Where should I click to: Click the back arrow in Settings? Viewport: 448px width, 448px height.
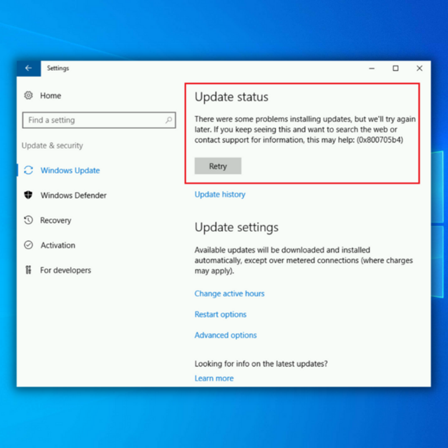click(28, 68)
